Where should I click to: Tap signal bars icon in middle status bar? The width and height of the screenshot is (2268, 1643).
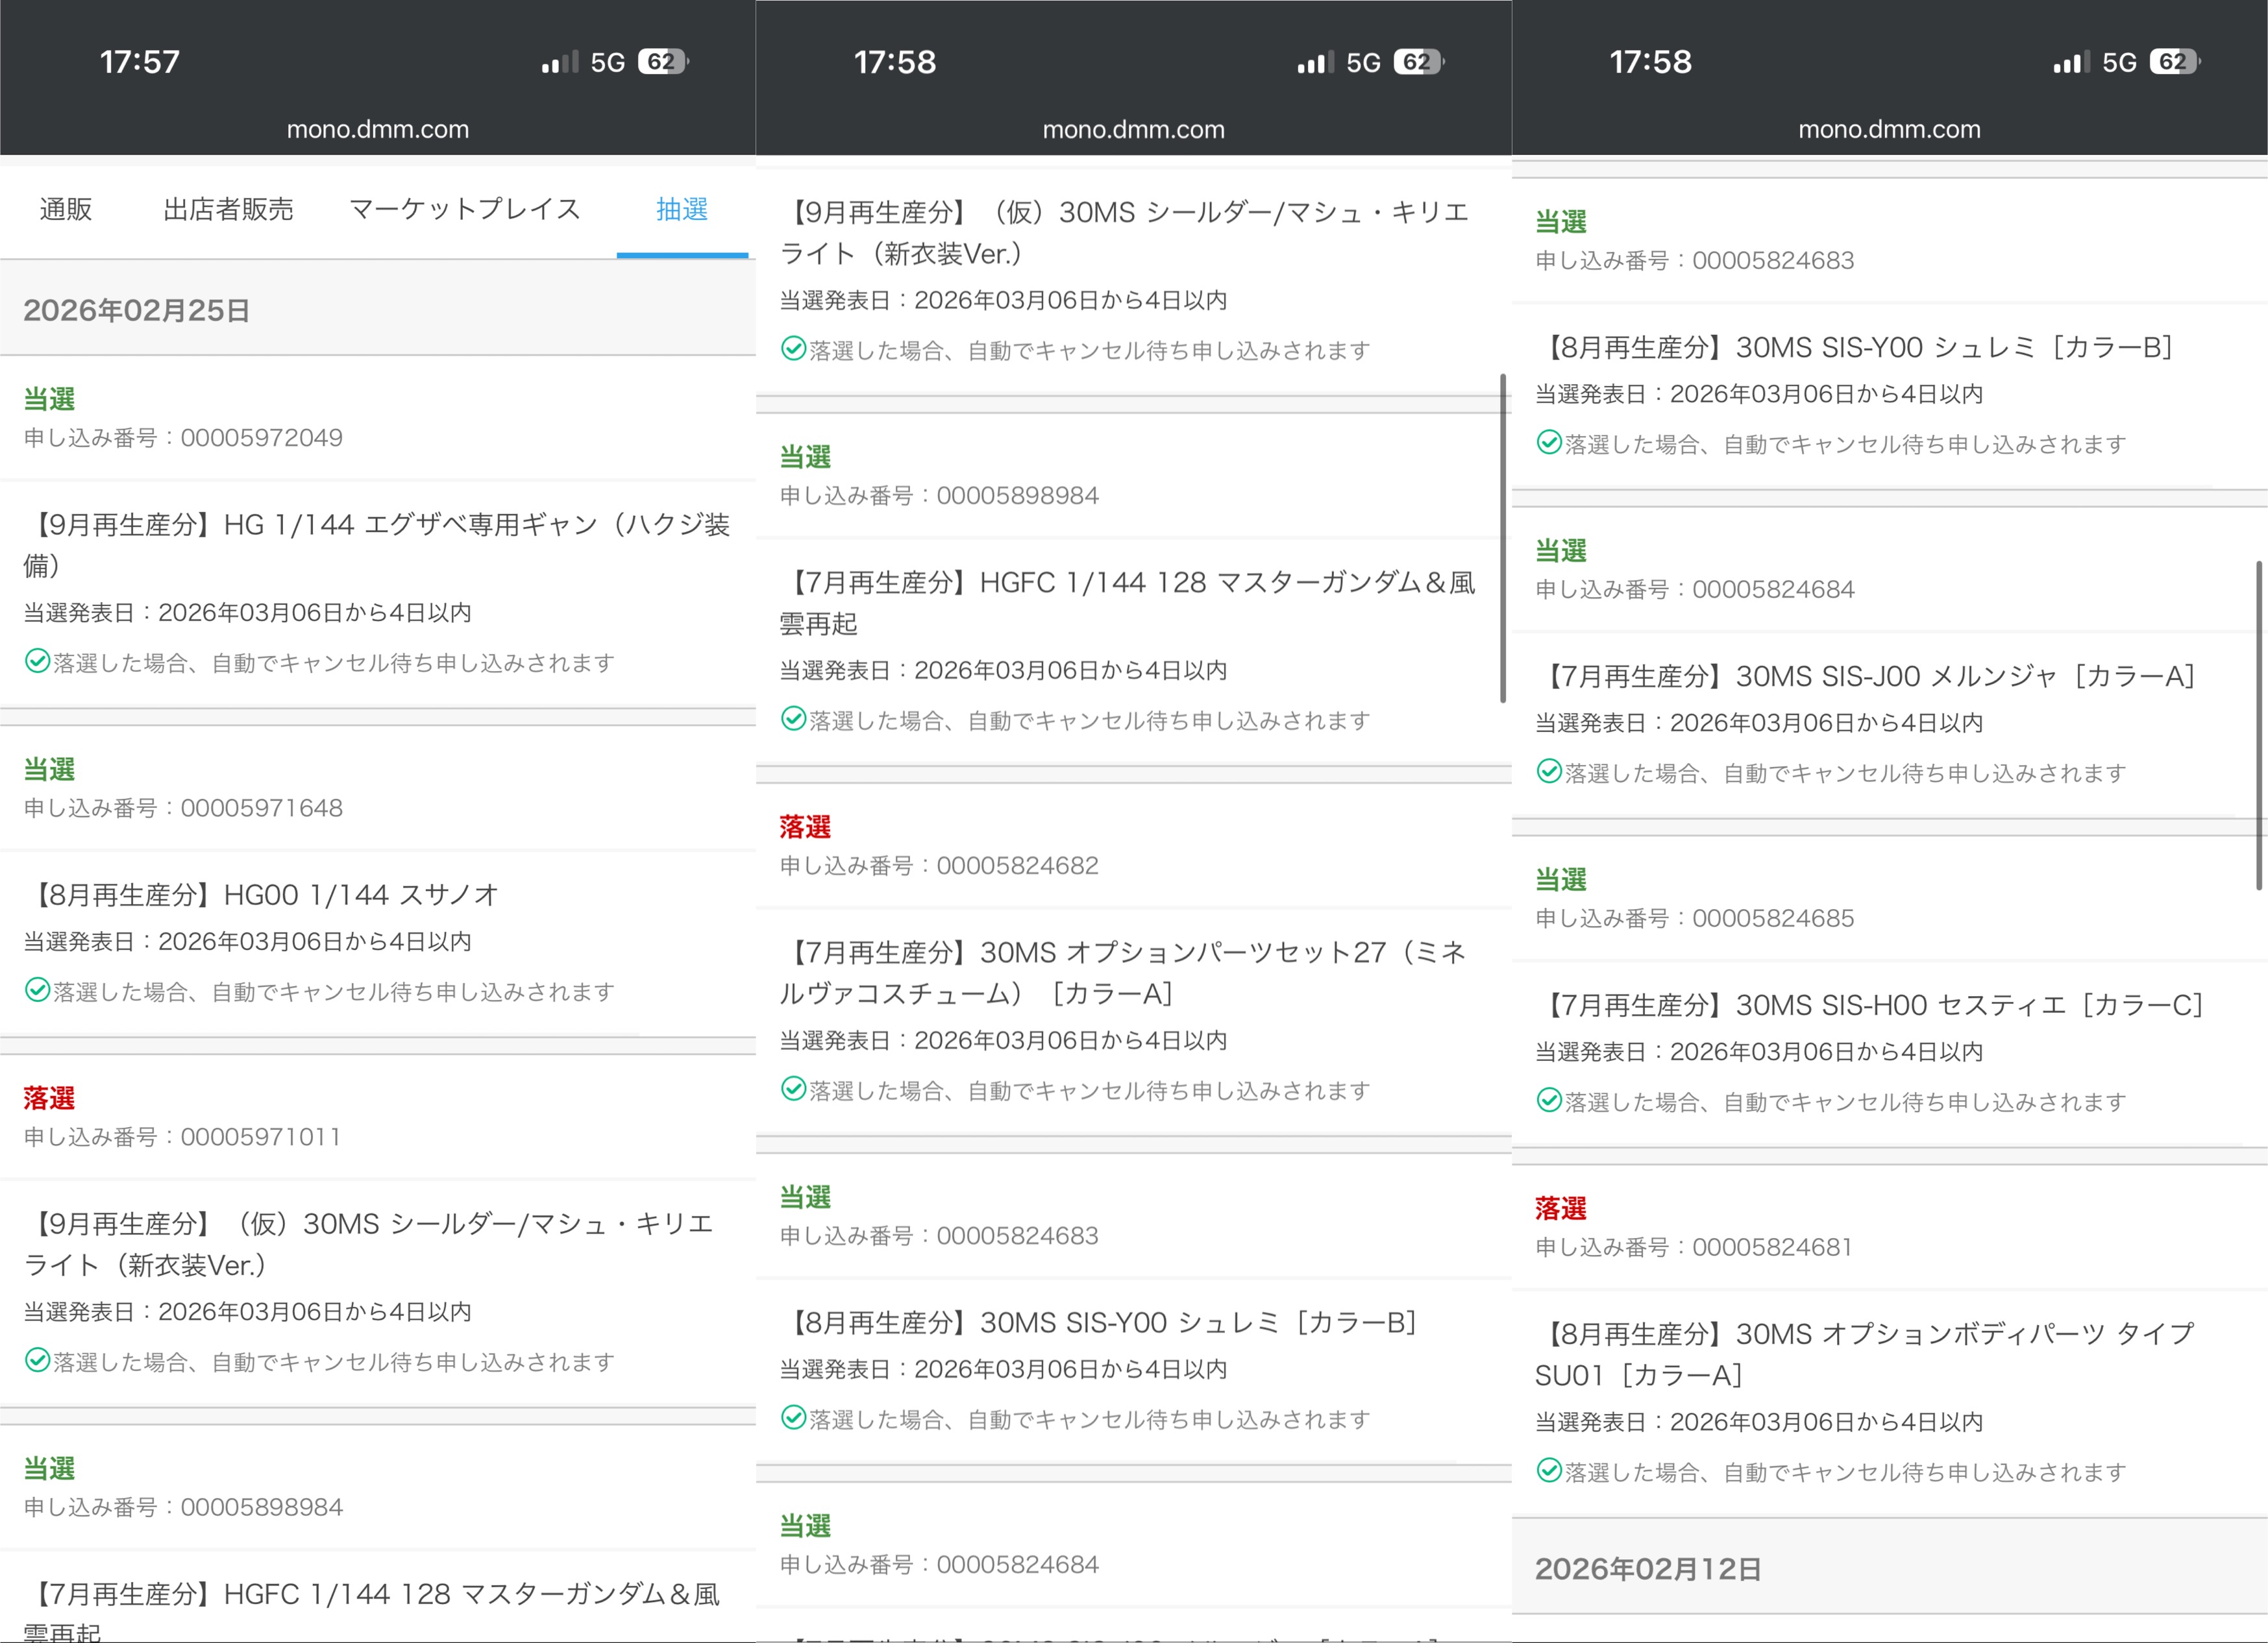1315,63
